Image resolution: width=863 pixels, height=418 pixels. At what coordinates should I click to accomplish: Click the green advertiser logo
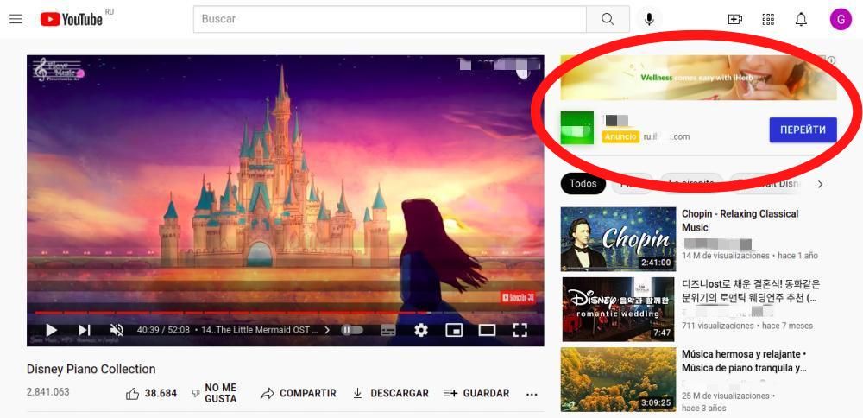576,129
